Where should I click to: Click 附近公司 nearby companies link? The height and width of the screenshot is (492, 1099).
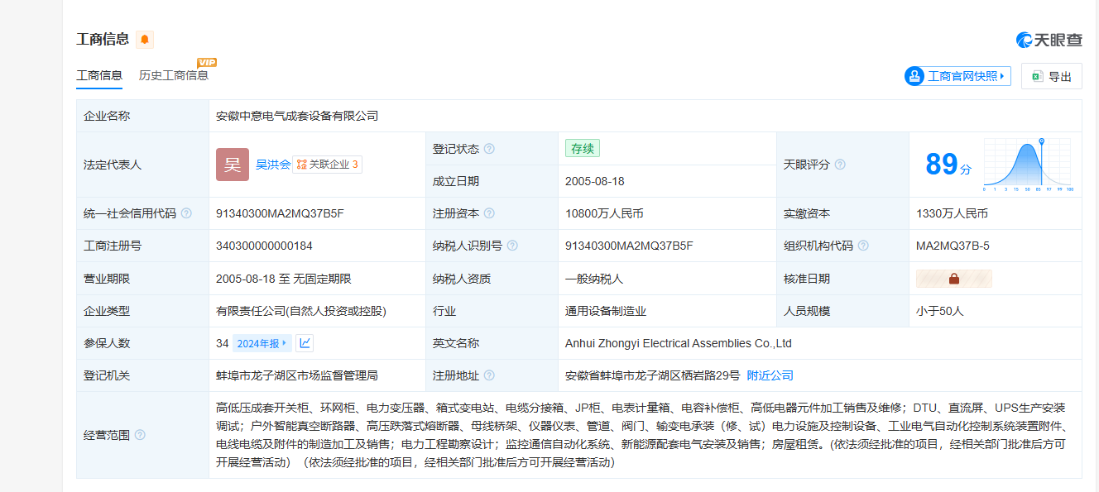click(x=770, y=375)
